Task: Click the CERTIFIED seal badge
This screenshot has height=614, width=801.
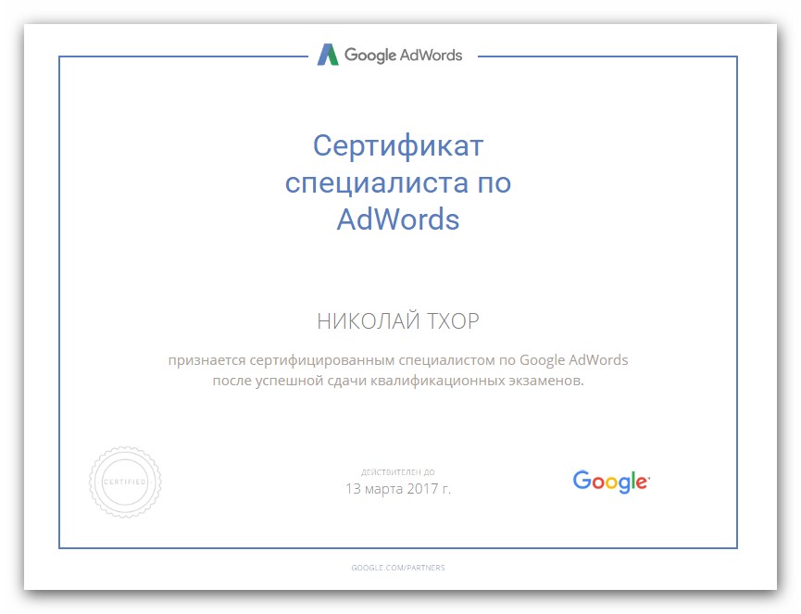Action: click(x=125, y=482)
